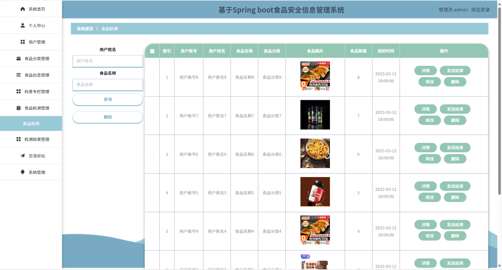This screenshot has height=270, width=502.
Task: Open the chicken breast image in row 5
Action: coord(315,230)
